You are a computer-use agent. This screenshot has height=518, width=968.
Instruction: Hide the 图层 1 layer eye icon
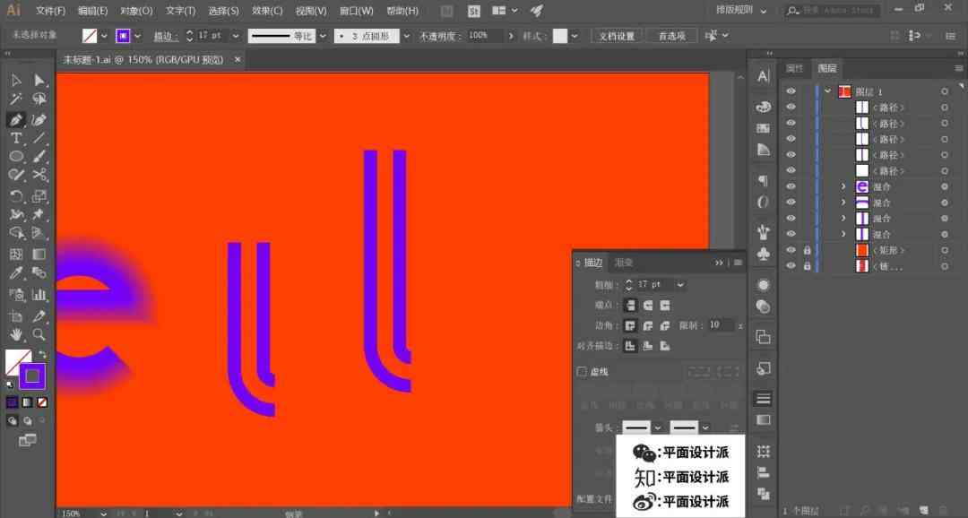[791, 91]
